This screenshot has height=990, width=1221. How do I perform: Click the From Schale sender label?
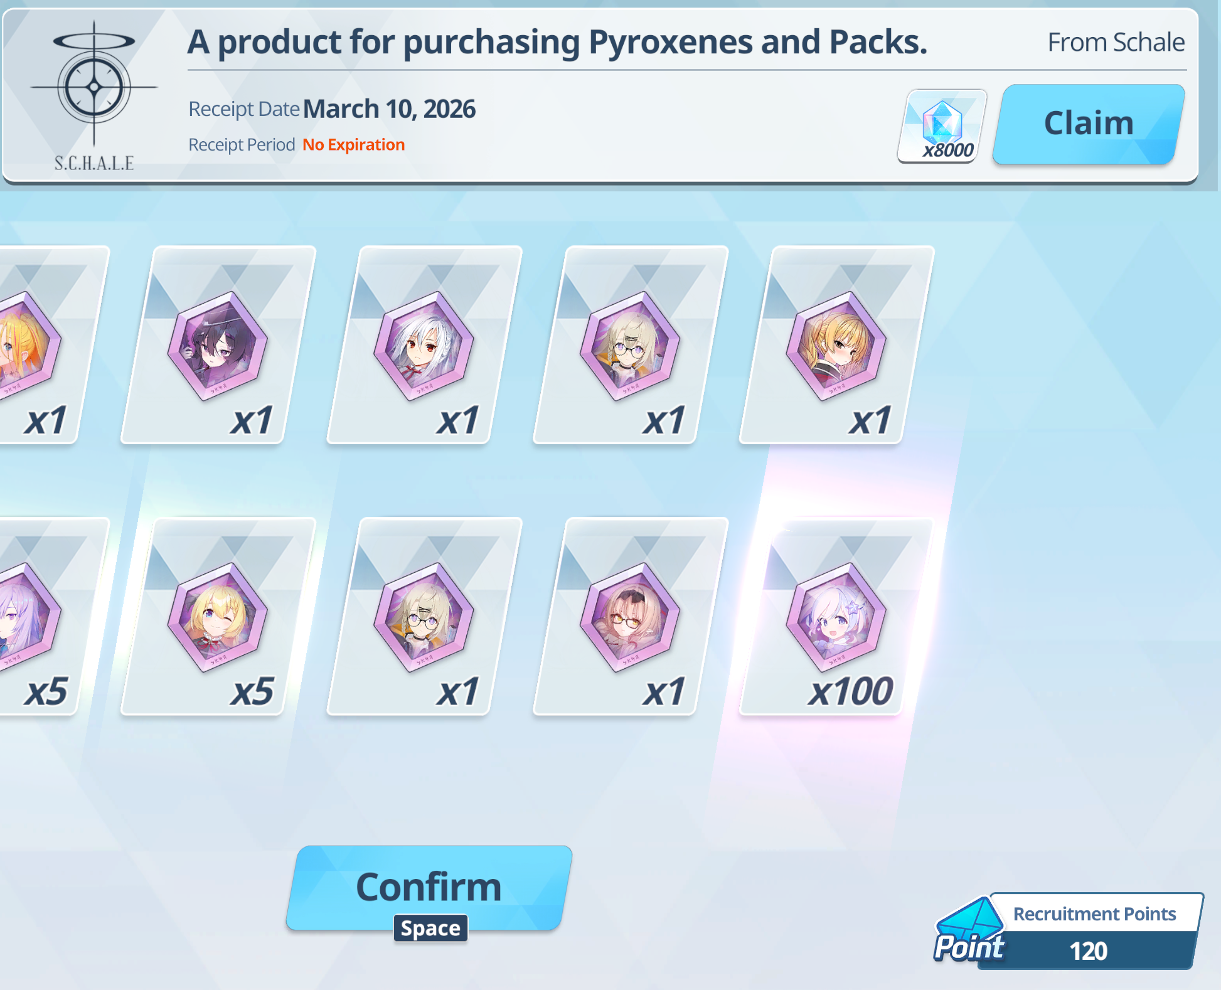pos(1116,42)
